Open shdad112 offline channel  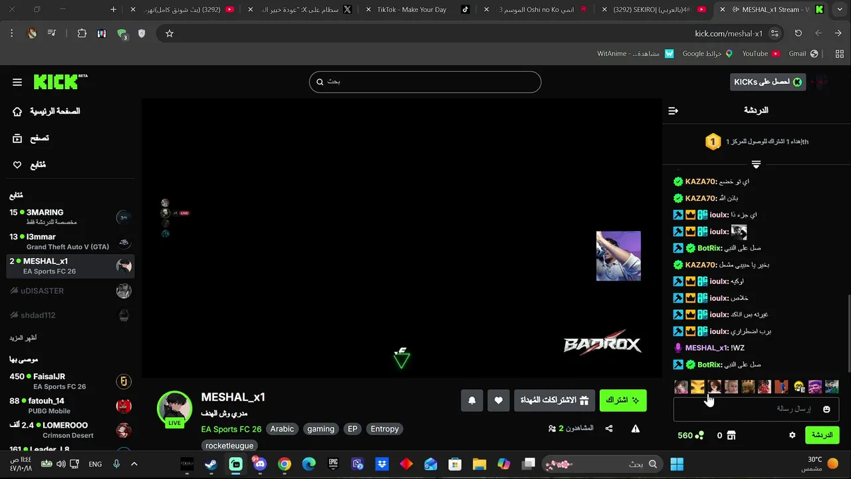(70, 315)
